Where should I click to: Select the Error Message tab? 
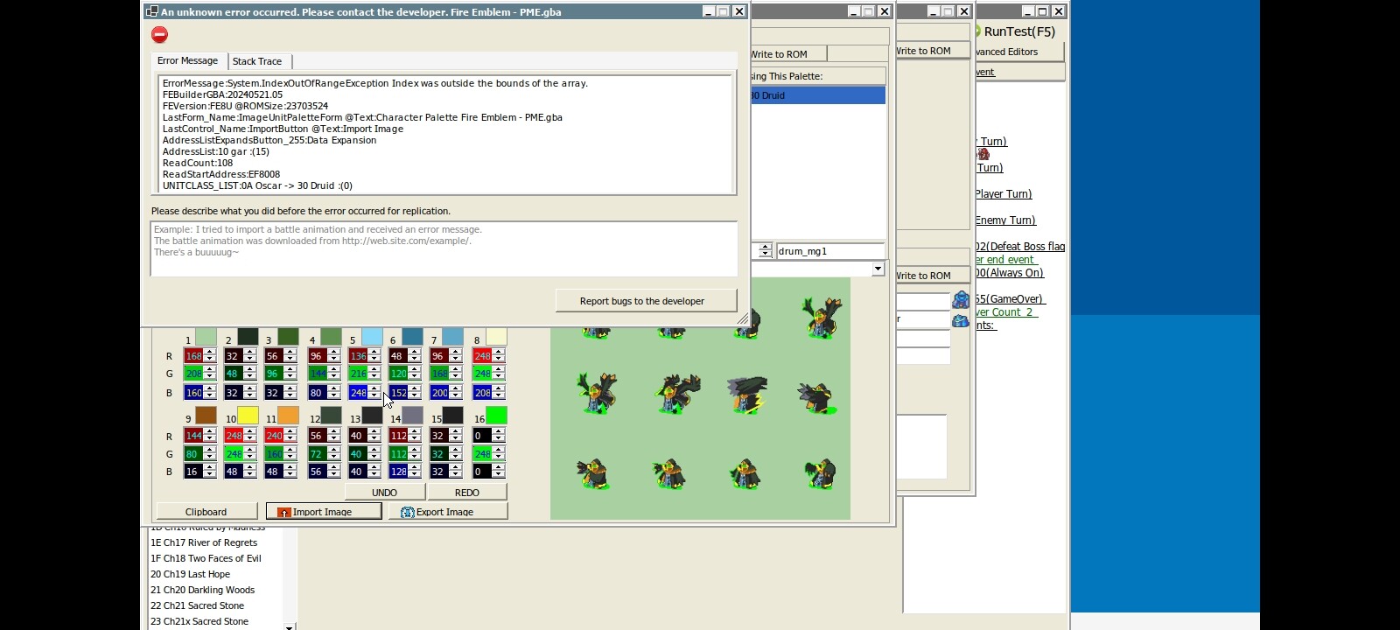click(x=187, y=61)
